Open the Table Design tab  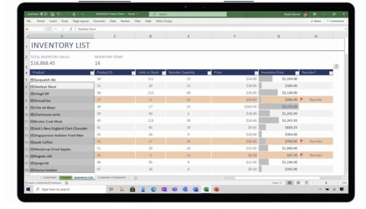[164, 21]
